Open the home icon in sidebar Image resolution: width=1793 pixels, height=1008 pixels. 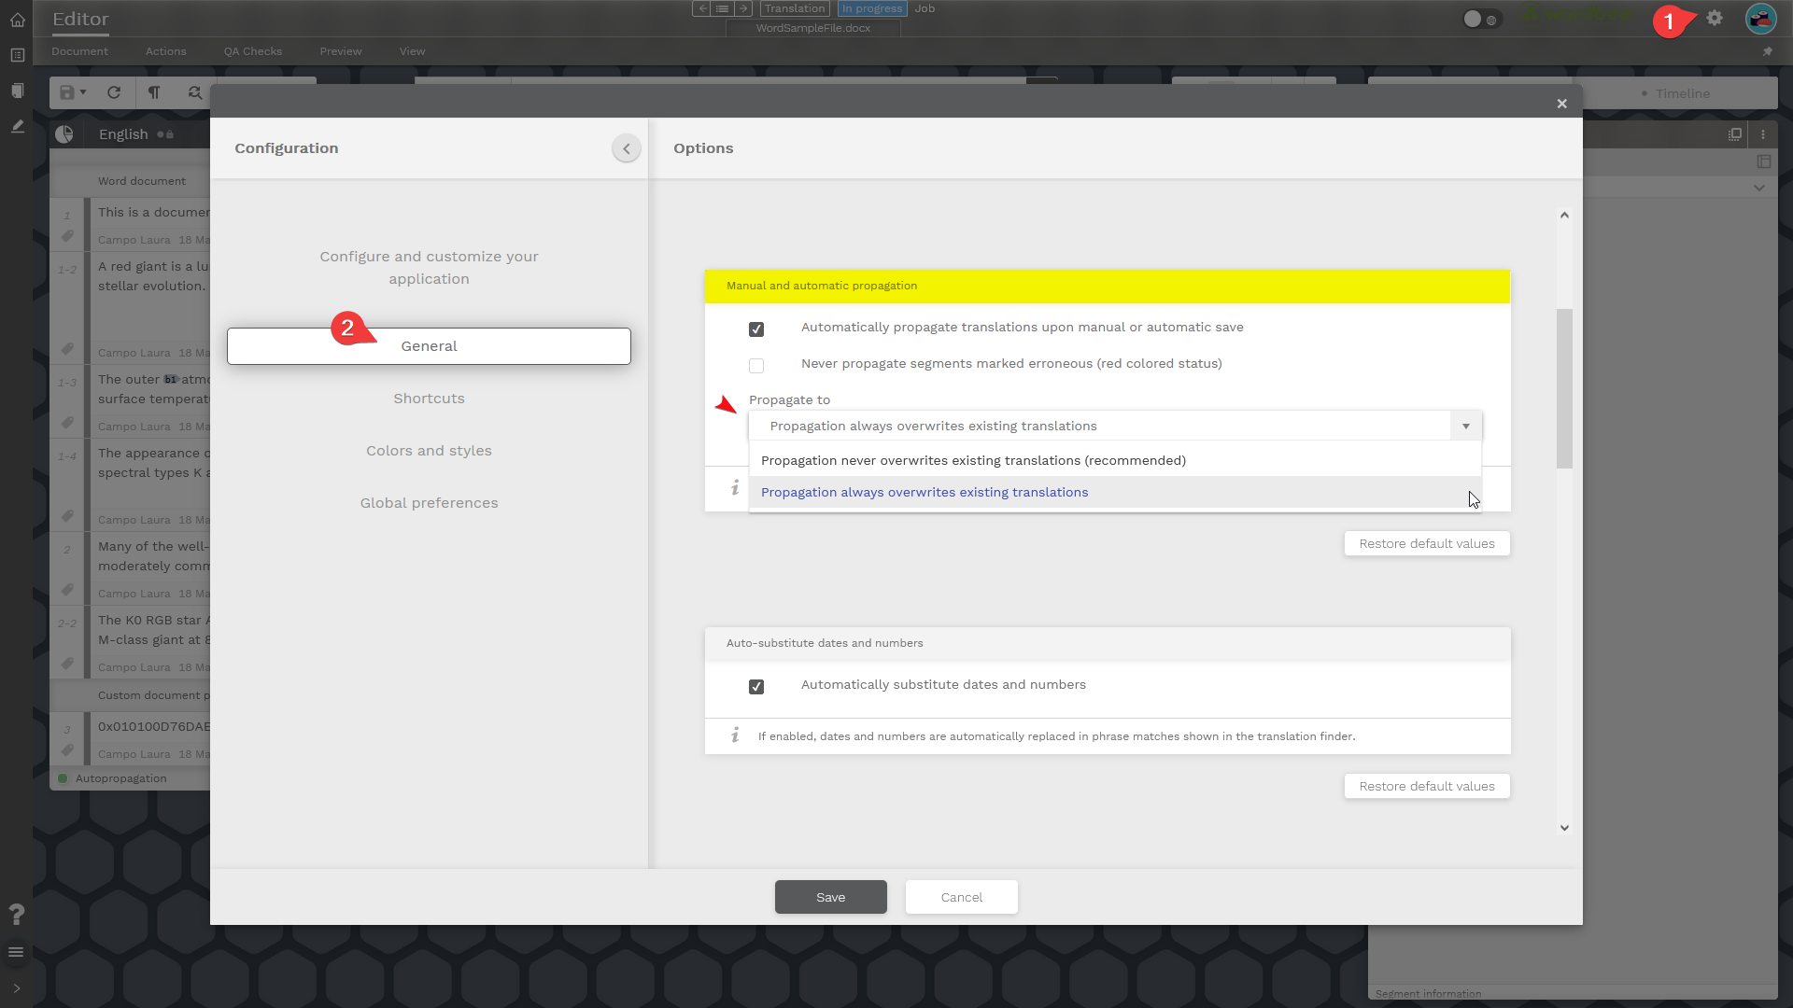pos(17,20)
